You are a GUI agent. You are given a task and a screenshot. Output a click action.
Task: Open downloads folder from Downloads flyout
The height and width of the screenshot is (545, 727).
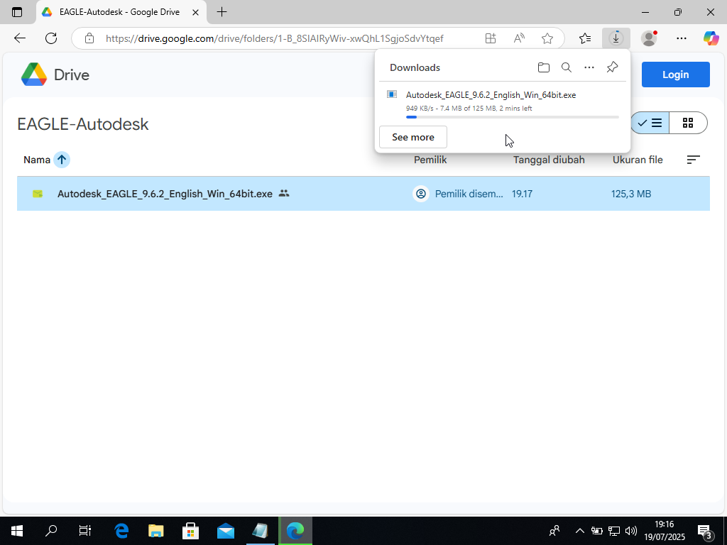click(544, 67)
